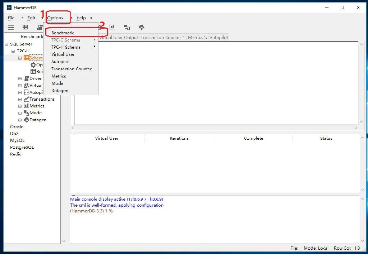Open the TPC-H Schema submenu
Viewport: 368px width, 259px height.
point(71,47)
